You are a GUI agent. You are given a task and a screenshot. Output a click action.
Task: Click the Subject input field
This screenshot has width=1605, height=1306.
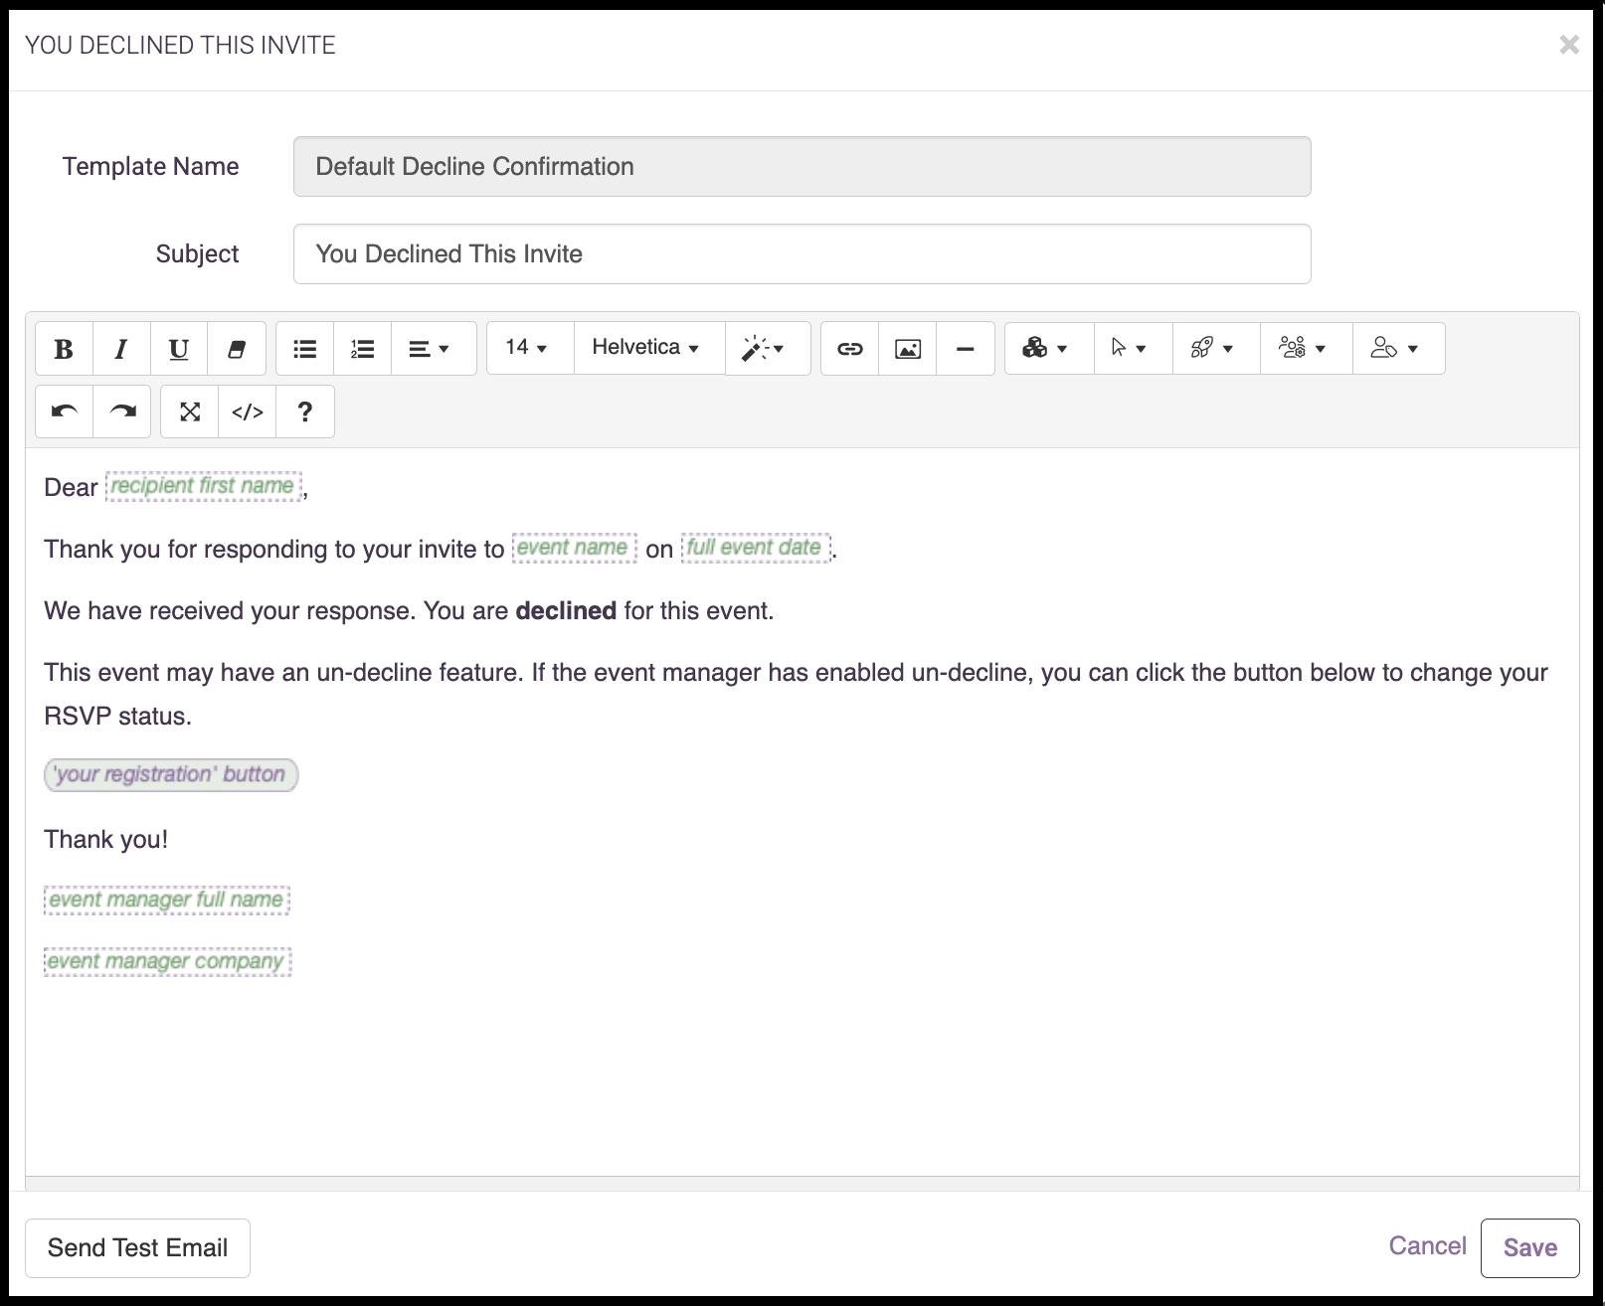click(x=802, y=253)
